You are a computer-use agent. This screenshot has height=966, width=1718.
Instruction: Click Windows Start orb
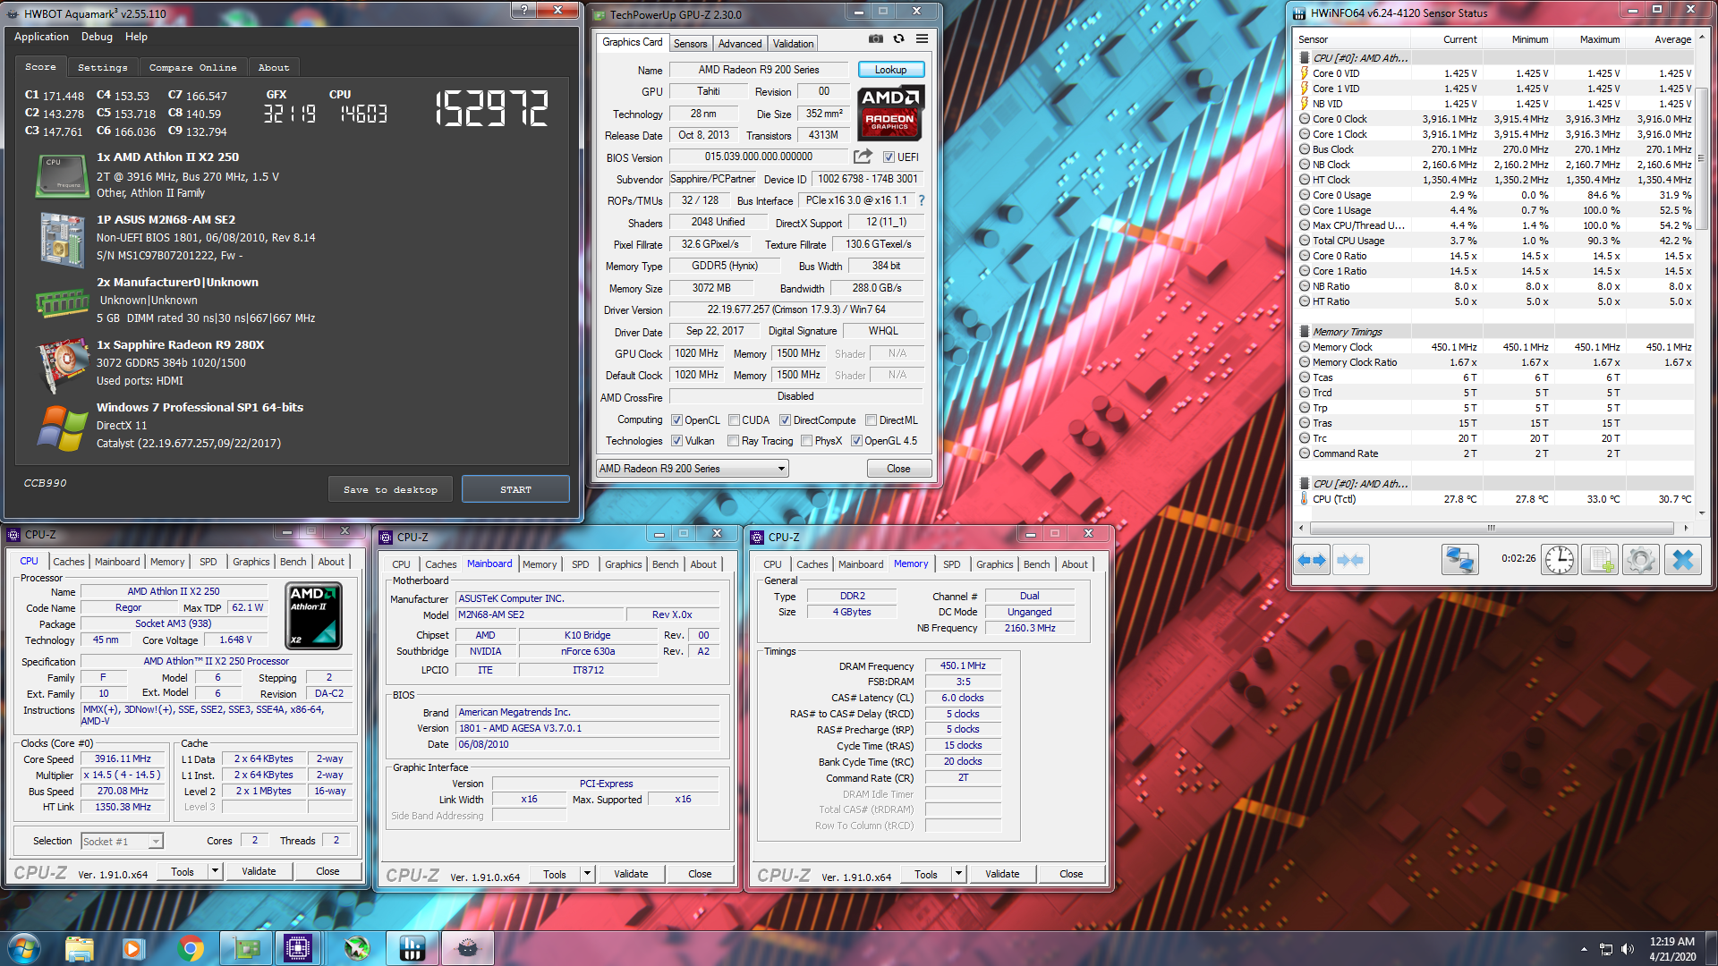point(24,948)
